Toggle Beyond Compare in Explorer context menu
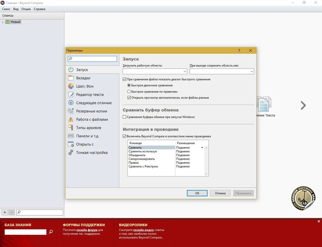The width and height of the screenshot is (322, 247). pyautogui.click(x=124, y=136)
